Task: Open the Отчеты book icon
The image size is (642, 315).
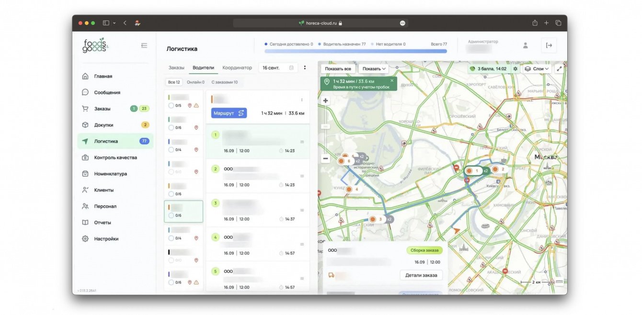Action: coord(85,223)
